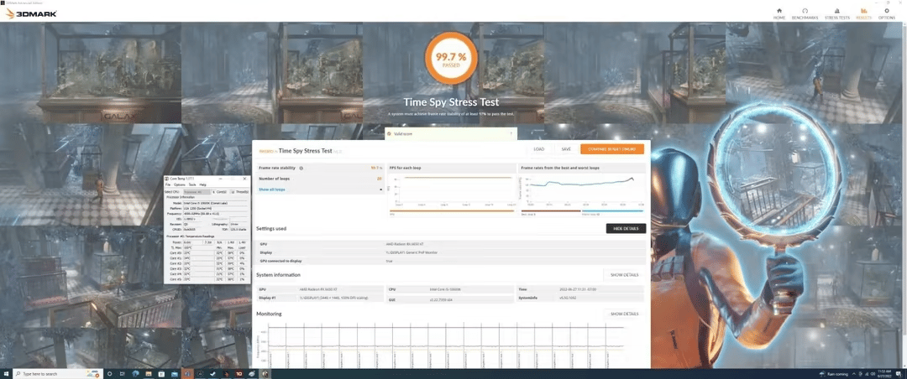The height and width of the screenshot is (379, 907).
Task: Click the Windows Start button
Action: [7, 374]
